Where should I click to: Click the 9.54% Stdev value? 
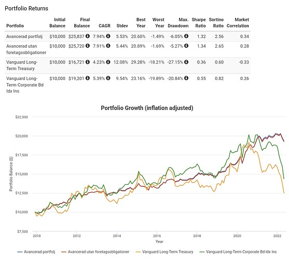pyautogui.click(x=122, y=78)
